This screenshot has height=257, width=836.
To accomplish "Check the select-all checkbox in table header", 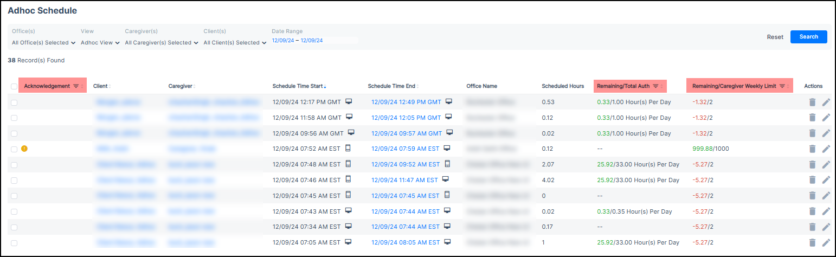I will pyautogui.click(x=14, y=86).
